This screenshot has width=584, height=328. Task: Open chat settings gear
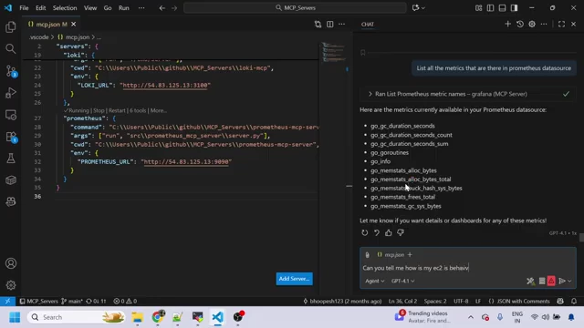click(532, 25)
